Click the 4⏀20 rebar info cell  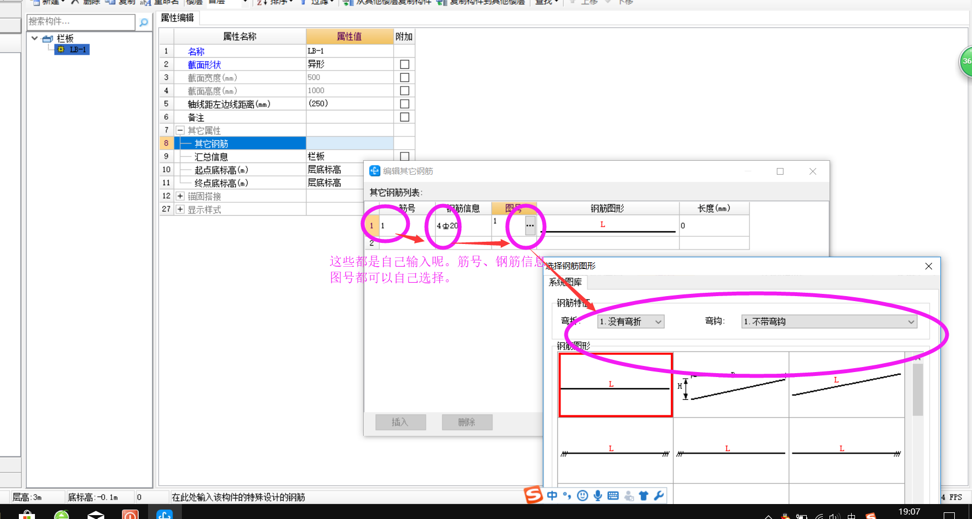[x=463, y=226]
